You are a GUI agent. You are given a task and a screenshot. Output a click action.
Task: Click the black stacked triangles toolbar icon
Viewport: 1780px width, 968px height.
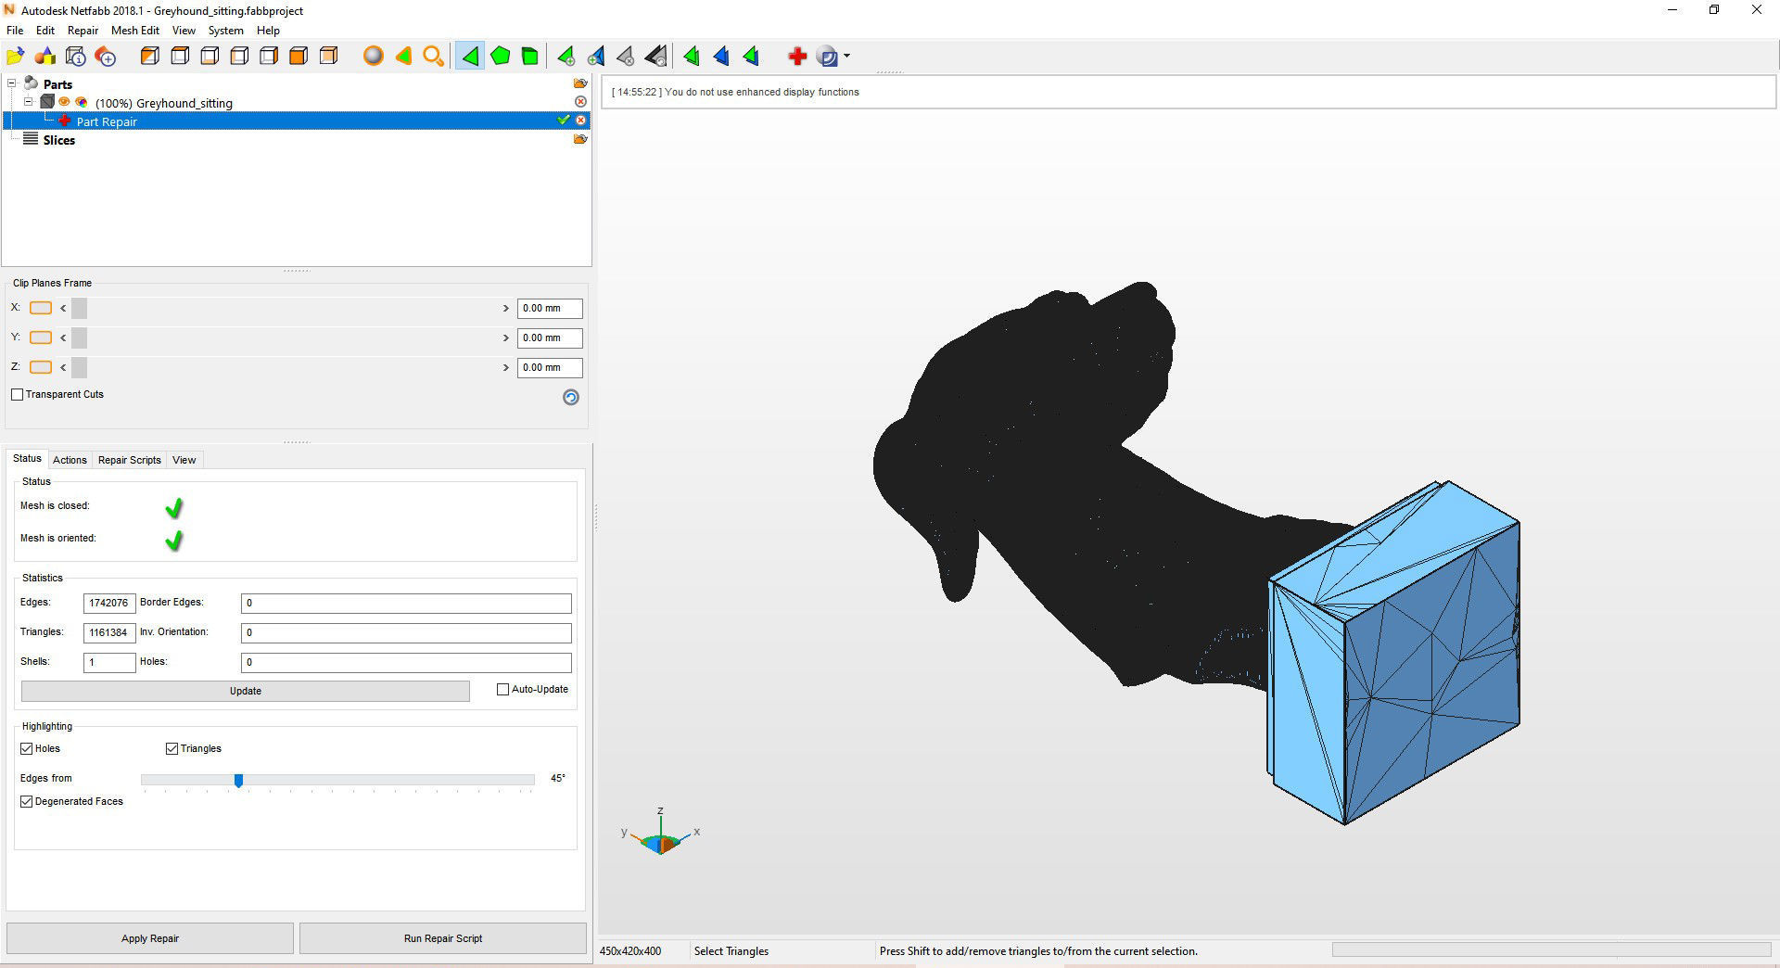[x=655, y=57]
